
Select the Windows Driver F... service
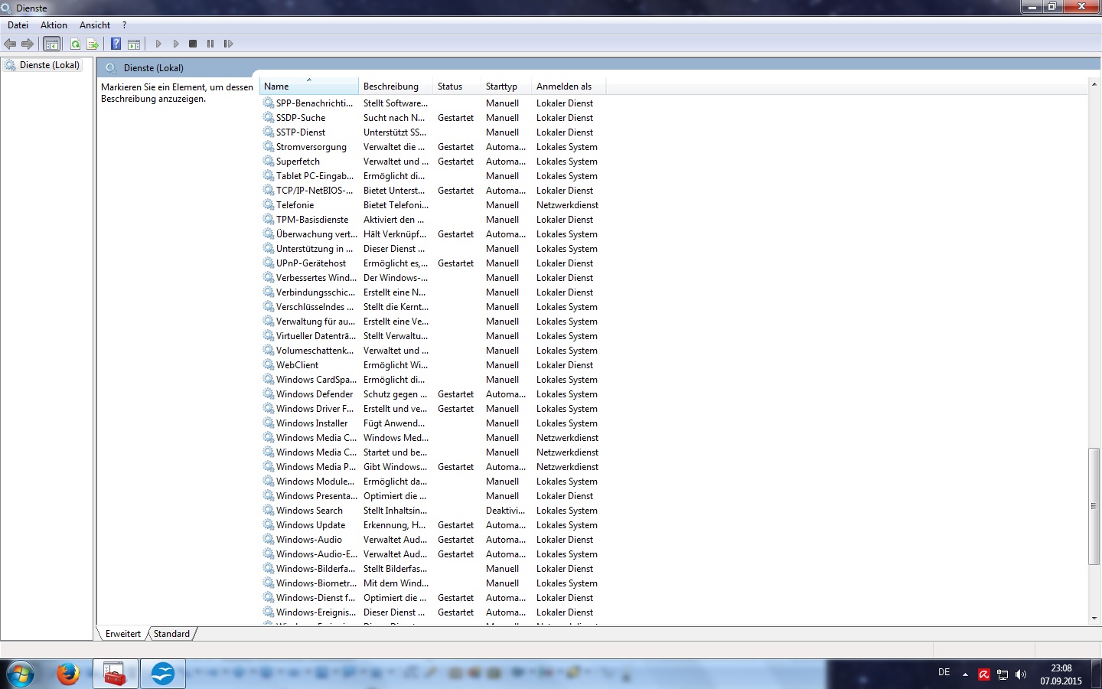[315, 408]
